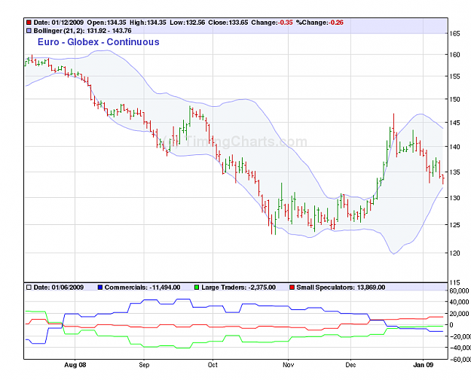This screenshot has height=380, width=471.
Task: Click the 'Date: 01/12/2009' header value
Action: coord(59,23)
